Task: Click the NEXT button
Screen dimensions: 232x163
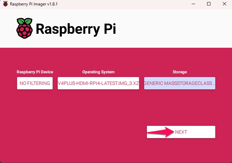Action: 181,132
